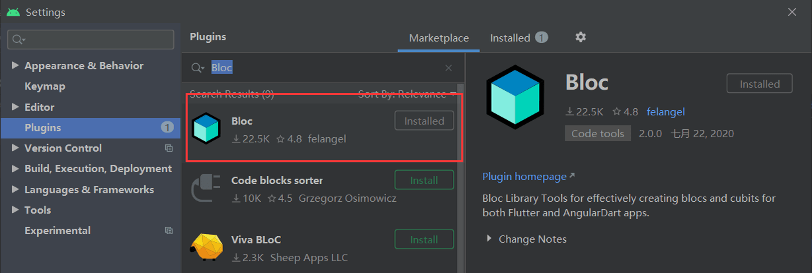
Task: Install the Viva BLoC plugin
Action: tap(424, 239)
